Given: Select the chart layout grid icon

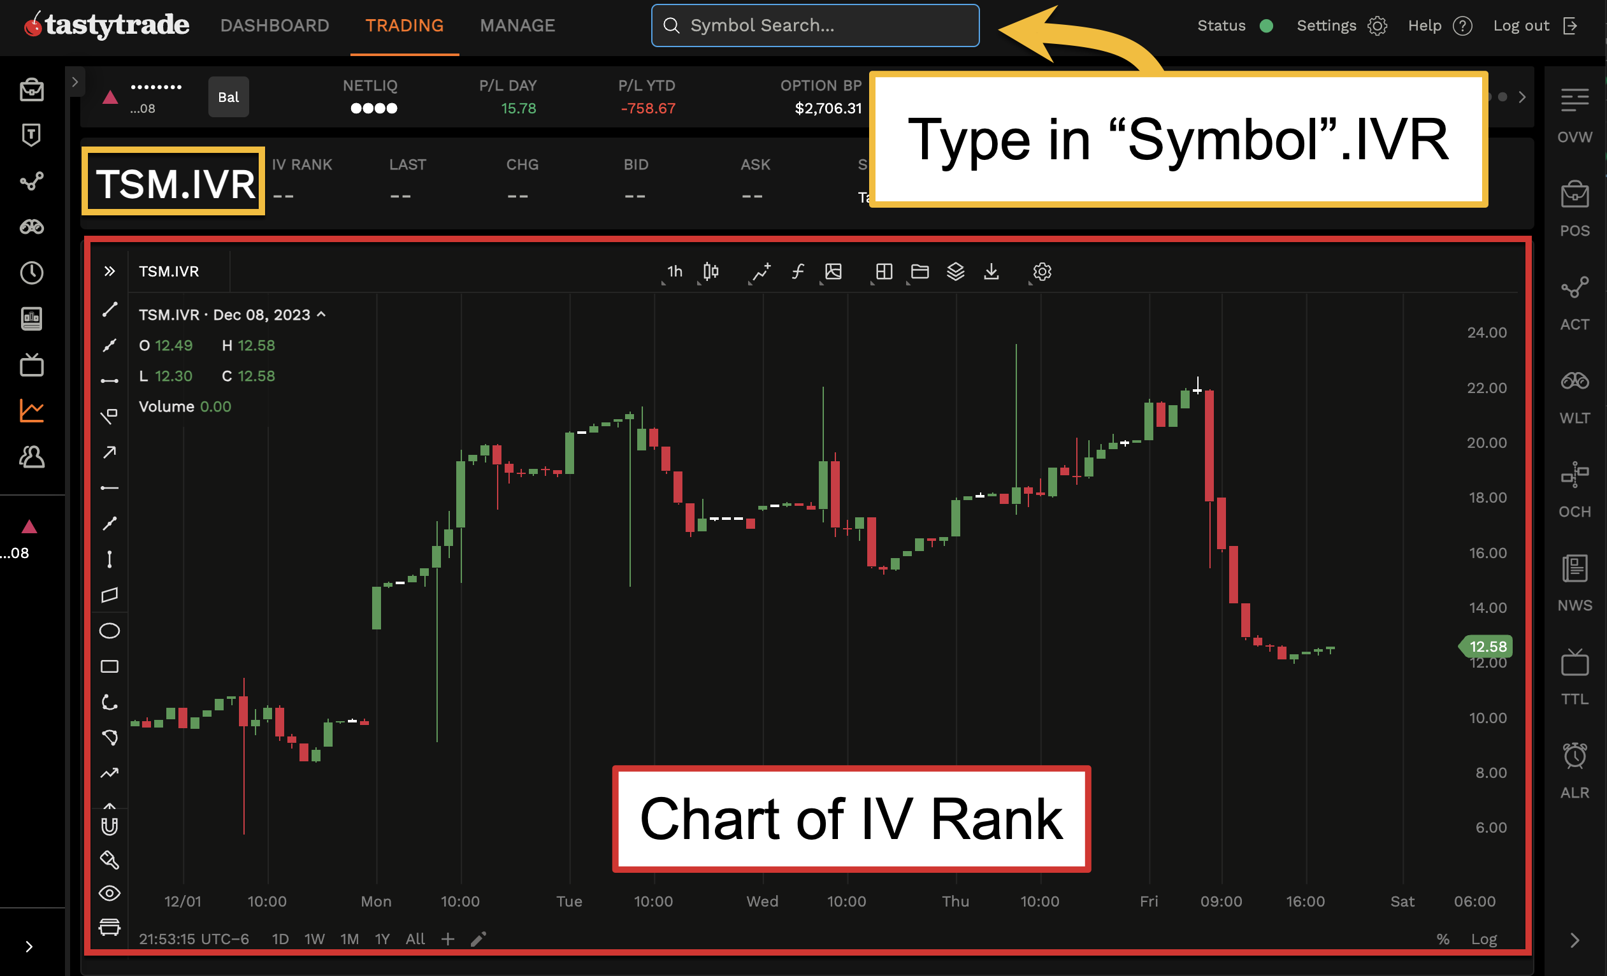Looking at the screenshot, I should click(x=883, y=272).
